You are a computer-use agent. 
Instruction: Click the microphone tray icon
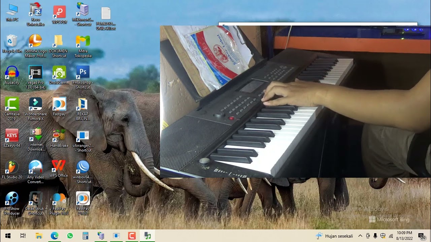pos(375,236)
